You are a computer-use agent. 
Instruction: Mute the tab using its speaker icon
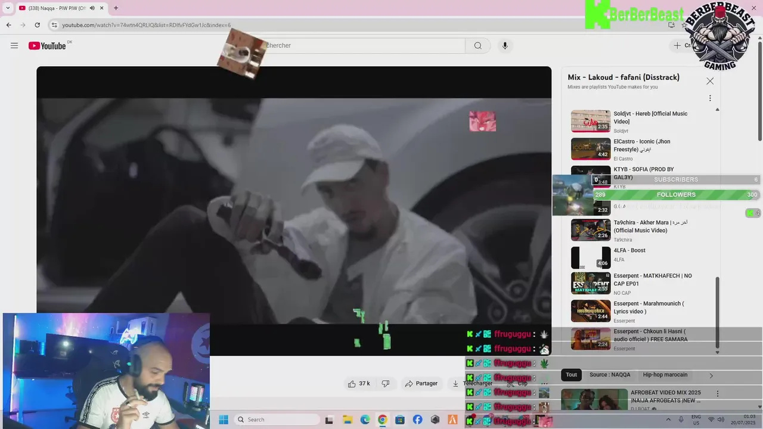click(x=92, y=8)
